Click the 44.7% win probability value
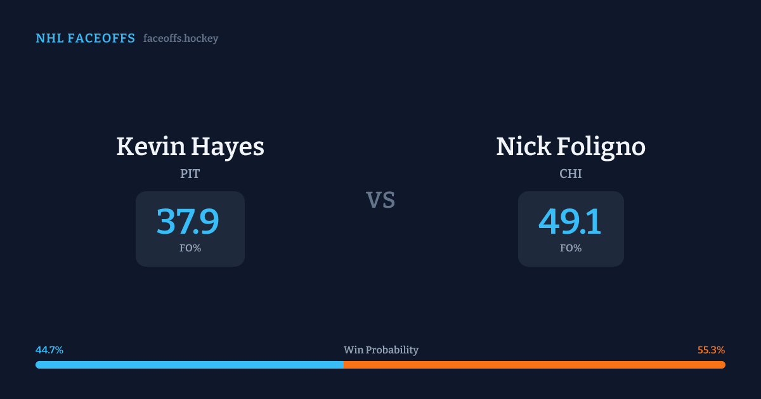Image resolution: width=761 pixels, height=399 pixels. click(49, 350)
